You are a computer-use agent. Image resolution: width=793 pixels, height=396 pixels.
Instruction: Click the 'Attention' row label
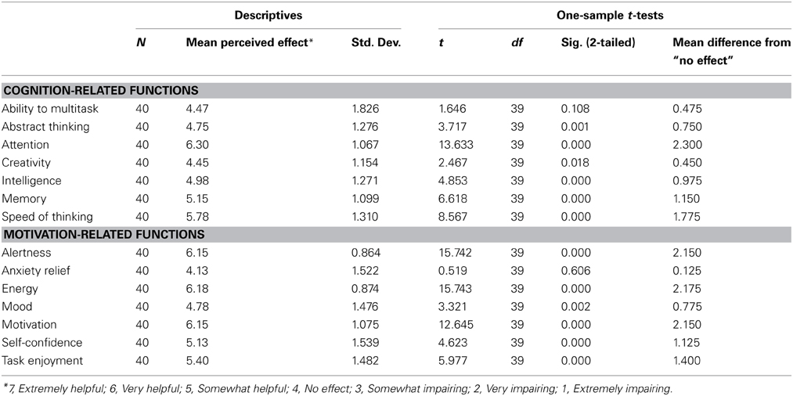[25, 145]
